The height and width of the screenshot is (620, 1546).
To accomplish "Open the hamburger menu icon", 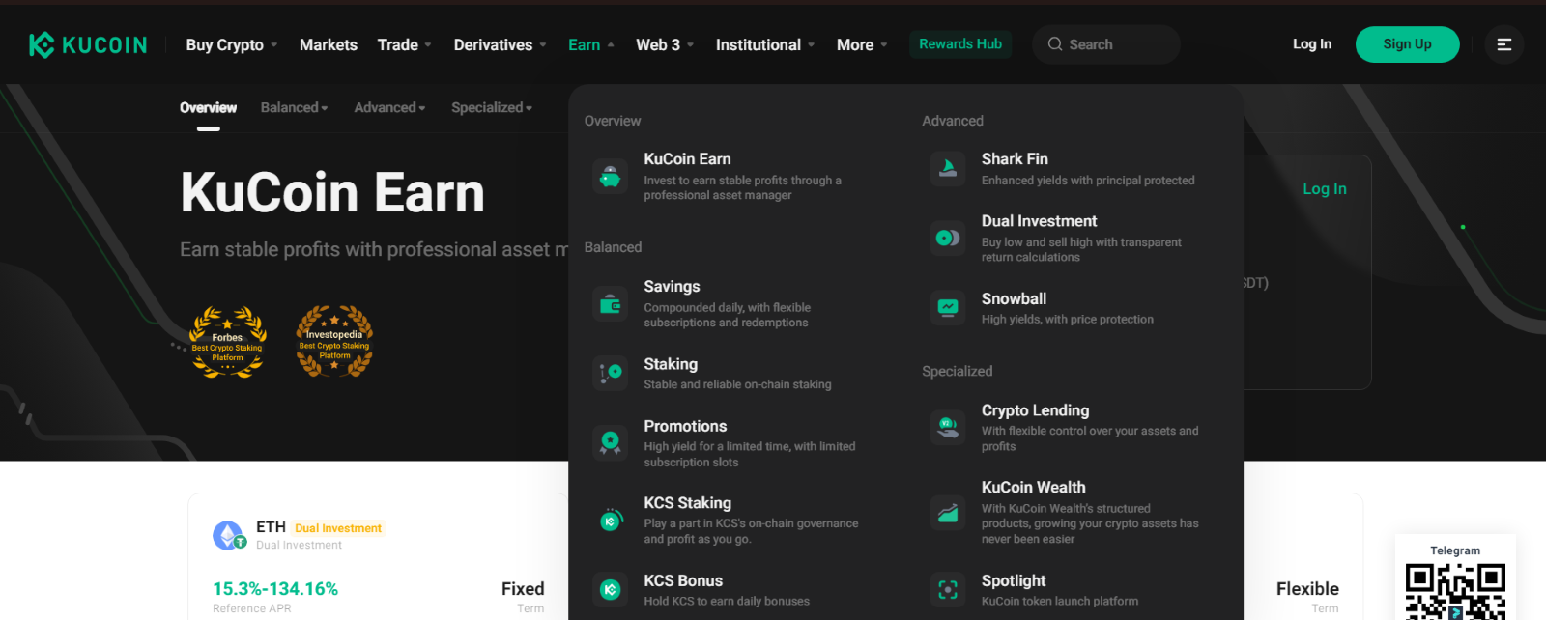I will (1504, 44).
